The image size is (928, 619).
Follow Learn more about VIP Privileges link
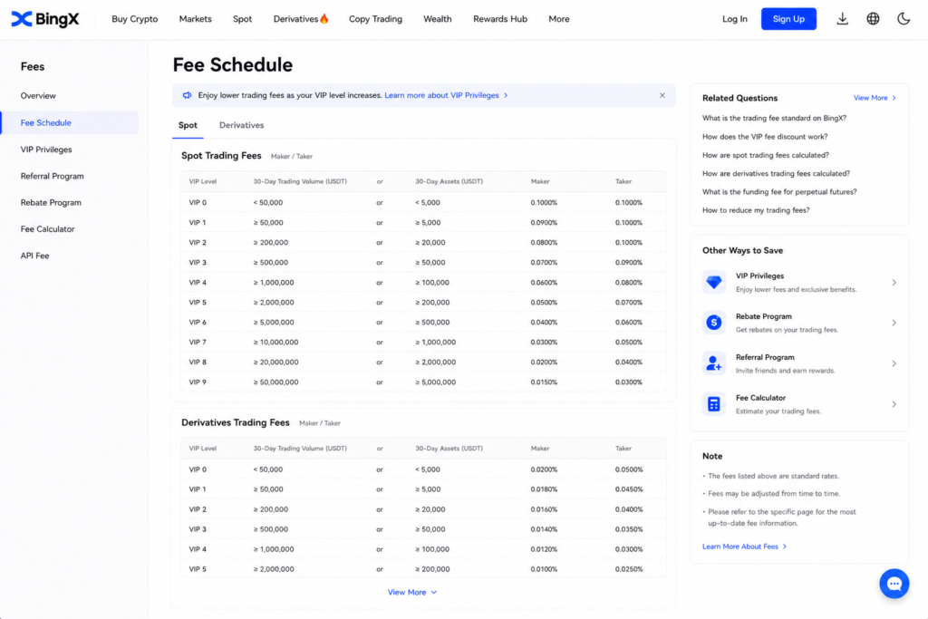tap(446, 95)
